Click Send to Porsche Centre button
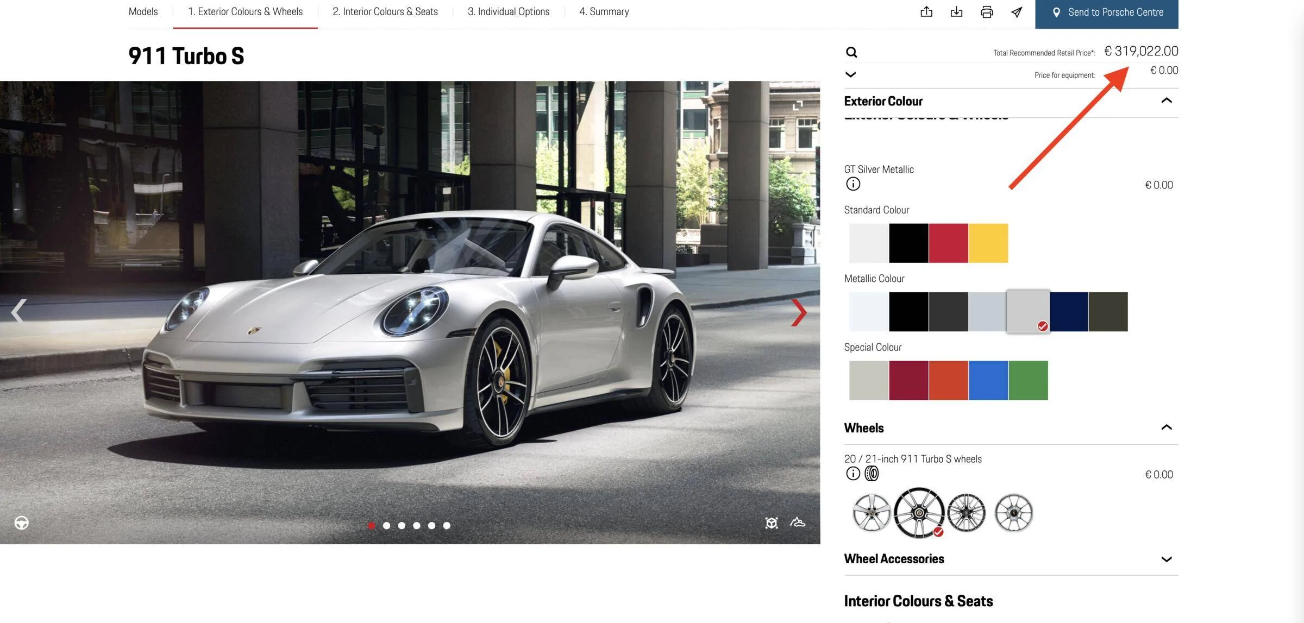The width and height of the screenshot is (1304, 623). click(1107, 13)
